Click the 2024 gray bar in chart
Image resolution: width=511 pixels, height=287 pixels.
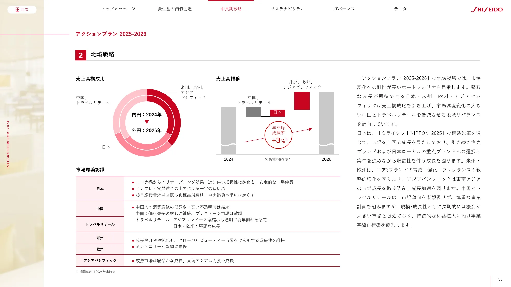point(228,128)
